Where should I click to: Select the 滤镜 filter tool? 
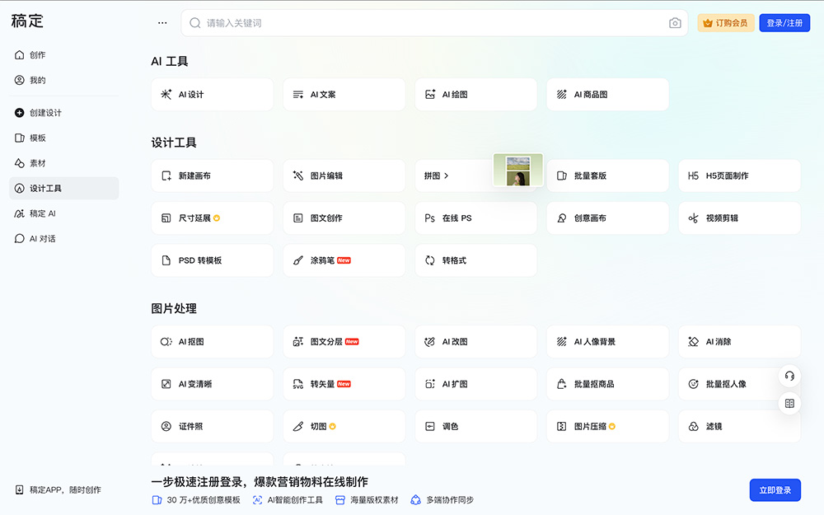coord(739,426)
